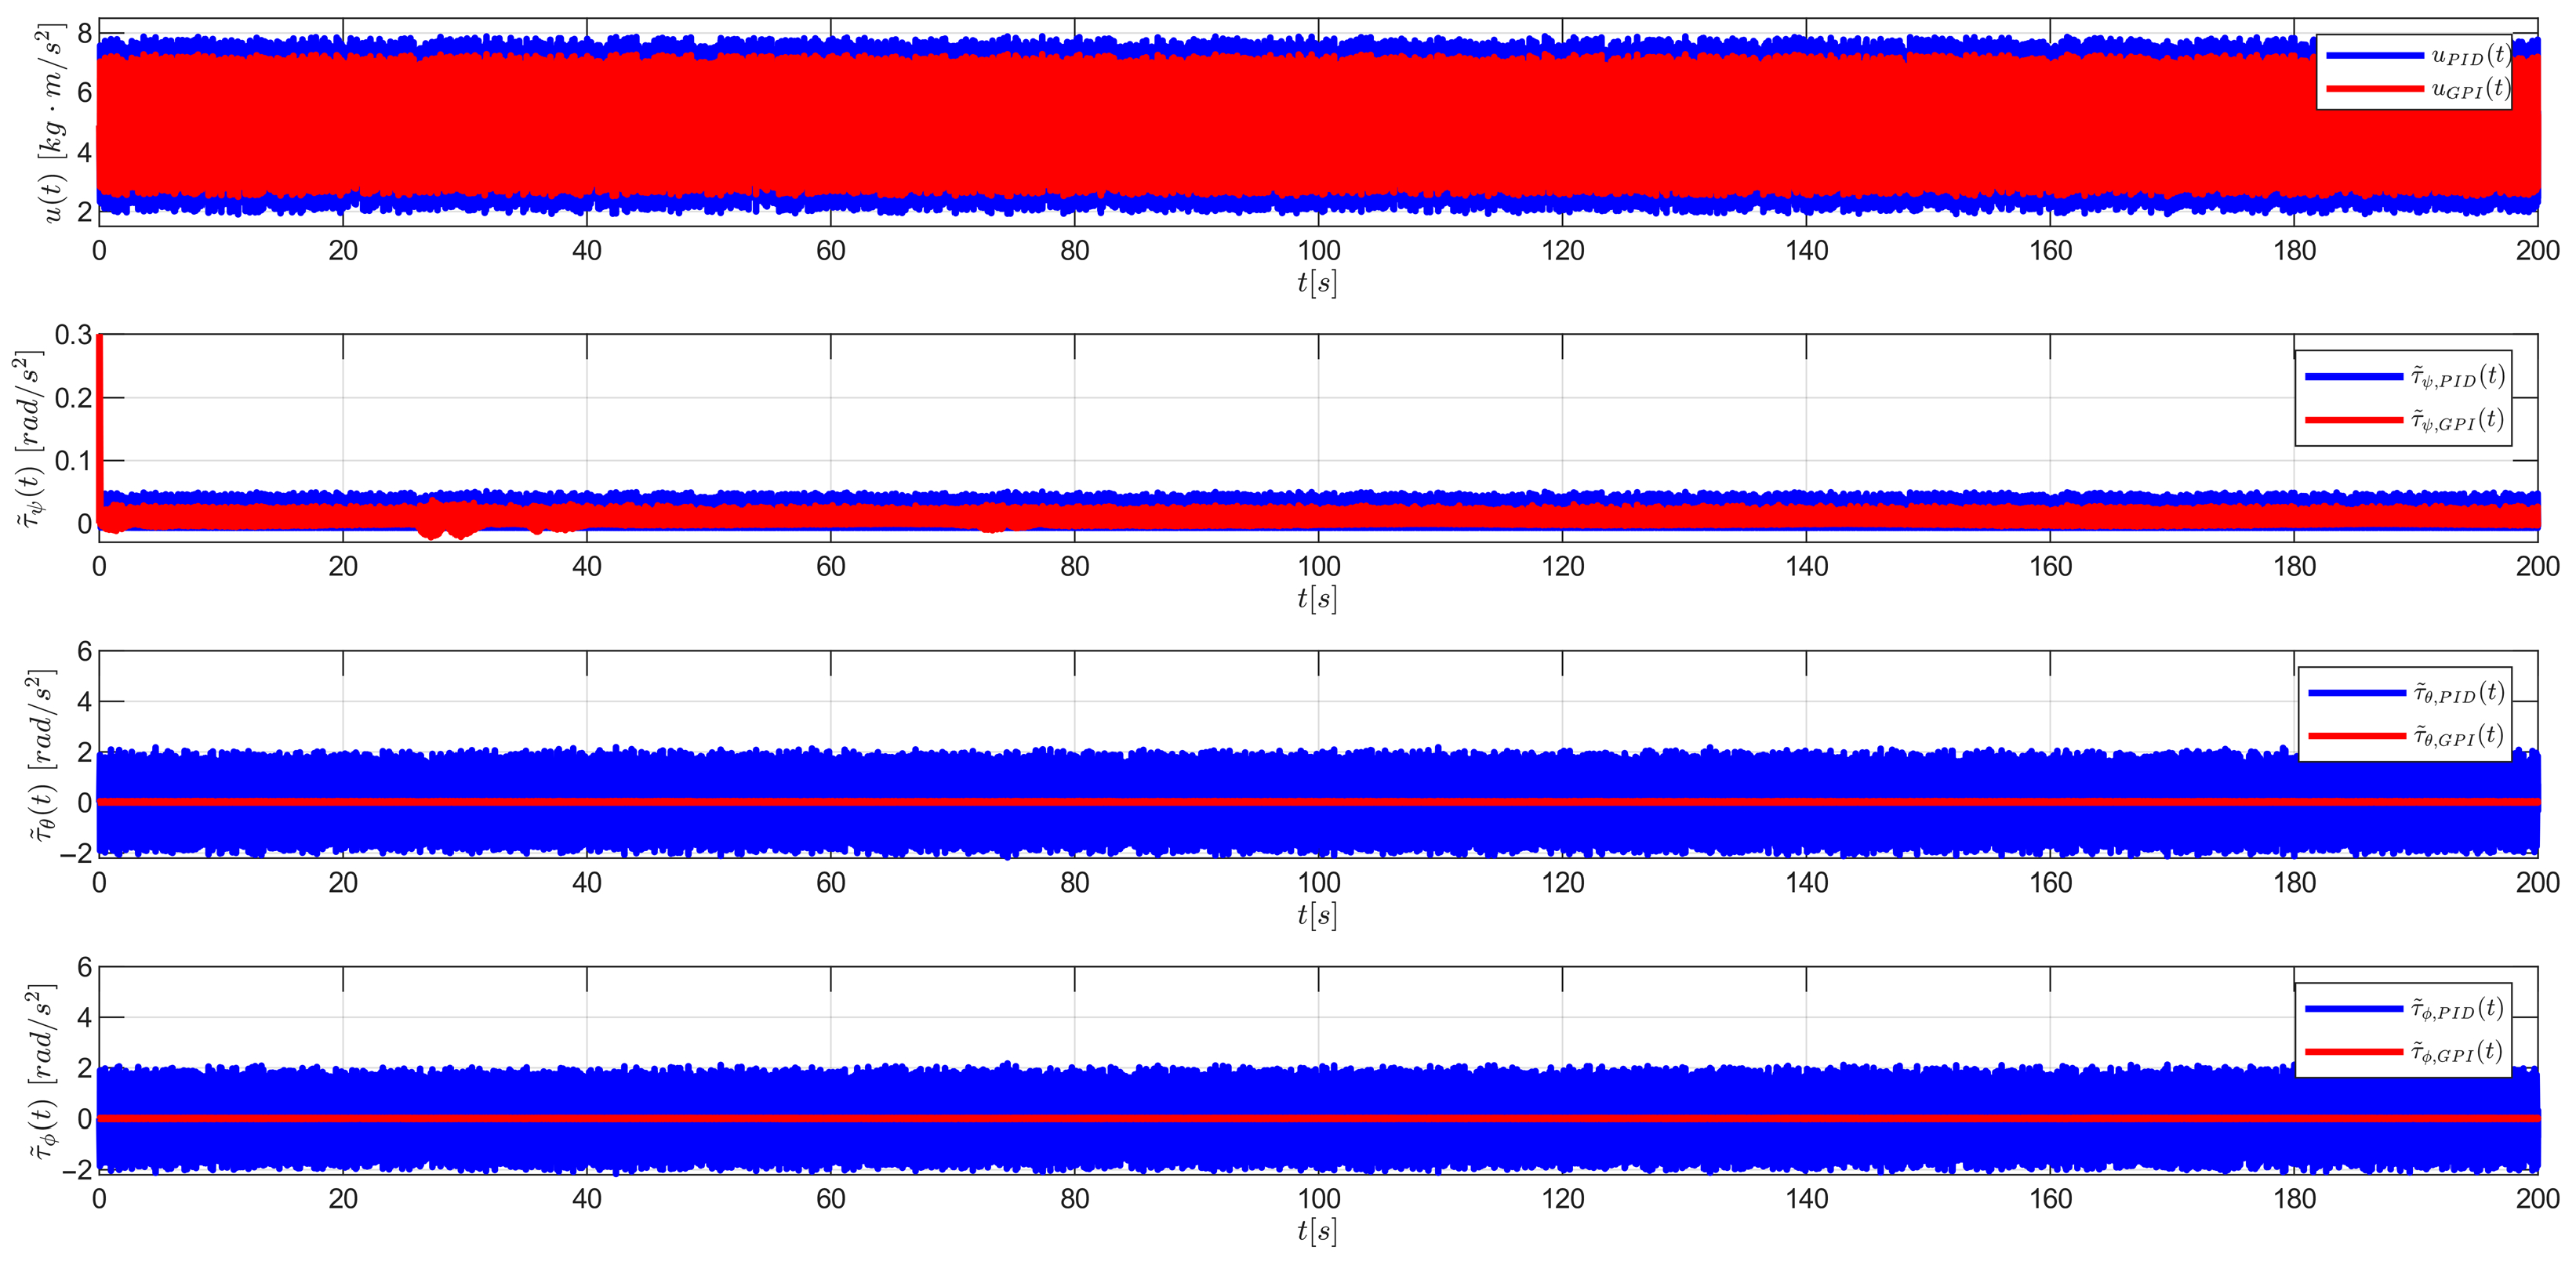Screen dimensions: 2576x1261
Task: Click the 200 x-tick label under bottom plot
Action: point(2537,1199)
